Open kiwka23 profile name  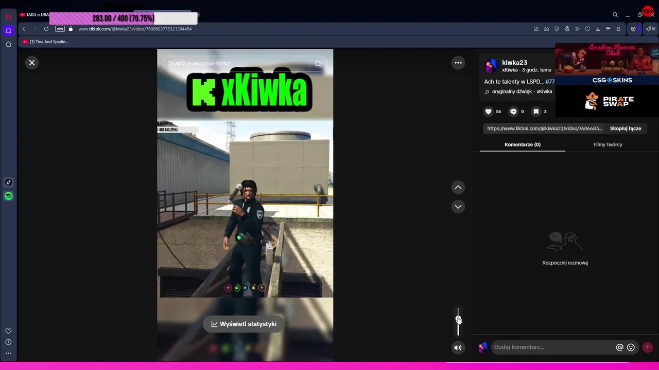coord(514,63)
